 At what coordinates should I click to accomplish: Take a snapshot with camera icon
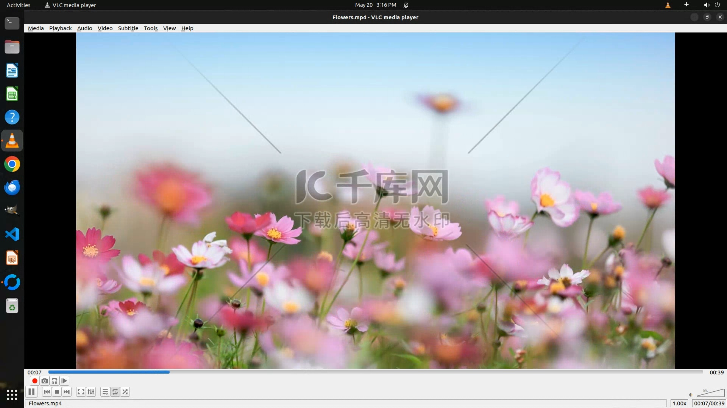tap(45, 381)
